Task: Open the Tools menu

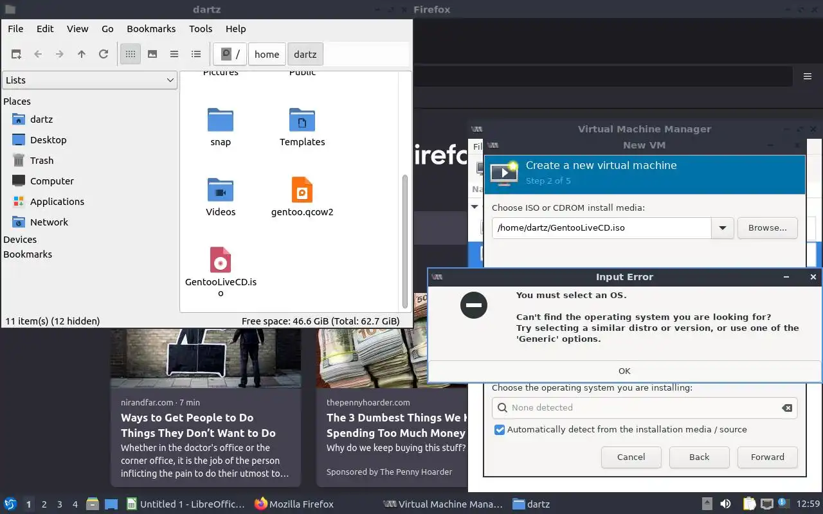Action: pos(201,29)
